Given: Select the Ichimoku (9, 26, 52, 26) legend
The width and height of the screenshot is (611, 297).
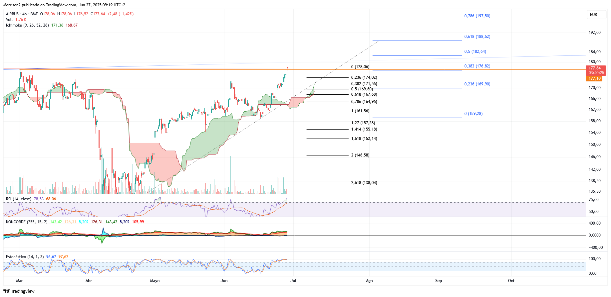Looking at the screenshot, I should [27, 25].
